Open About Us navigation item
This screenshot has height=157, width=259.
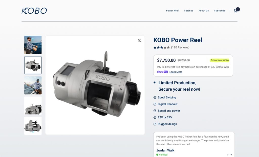tap(204, 11)
